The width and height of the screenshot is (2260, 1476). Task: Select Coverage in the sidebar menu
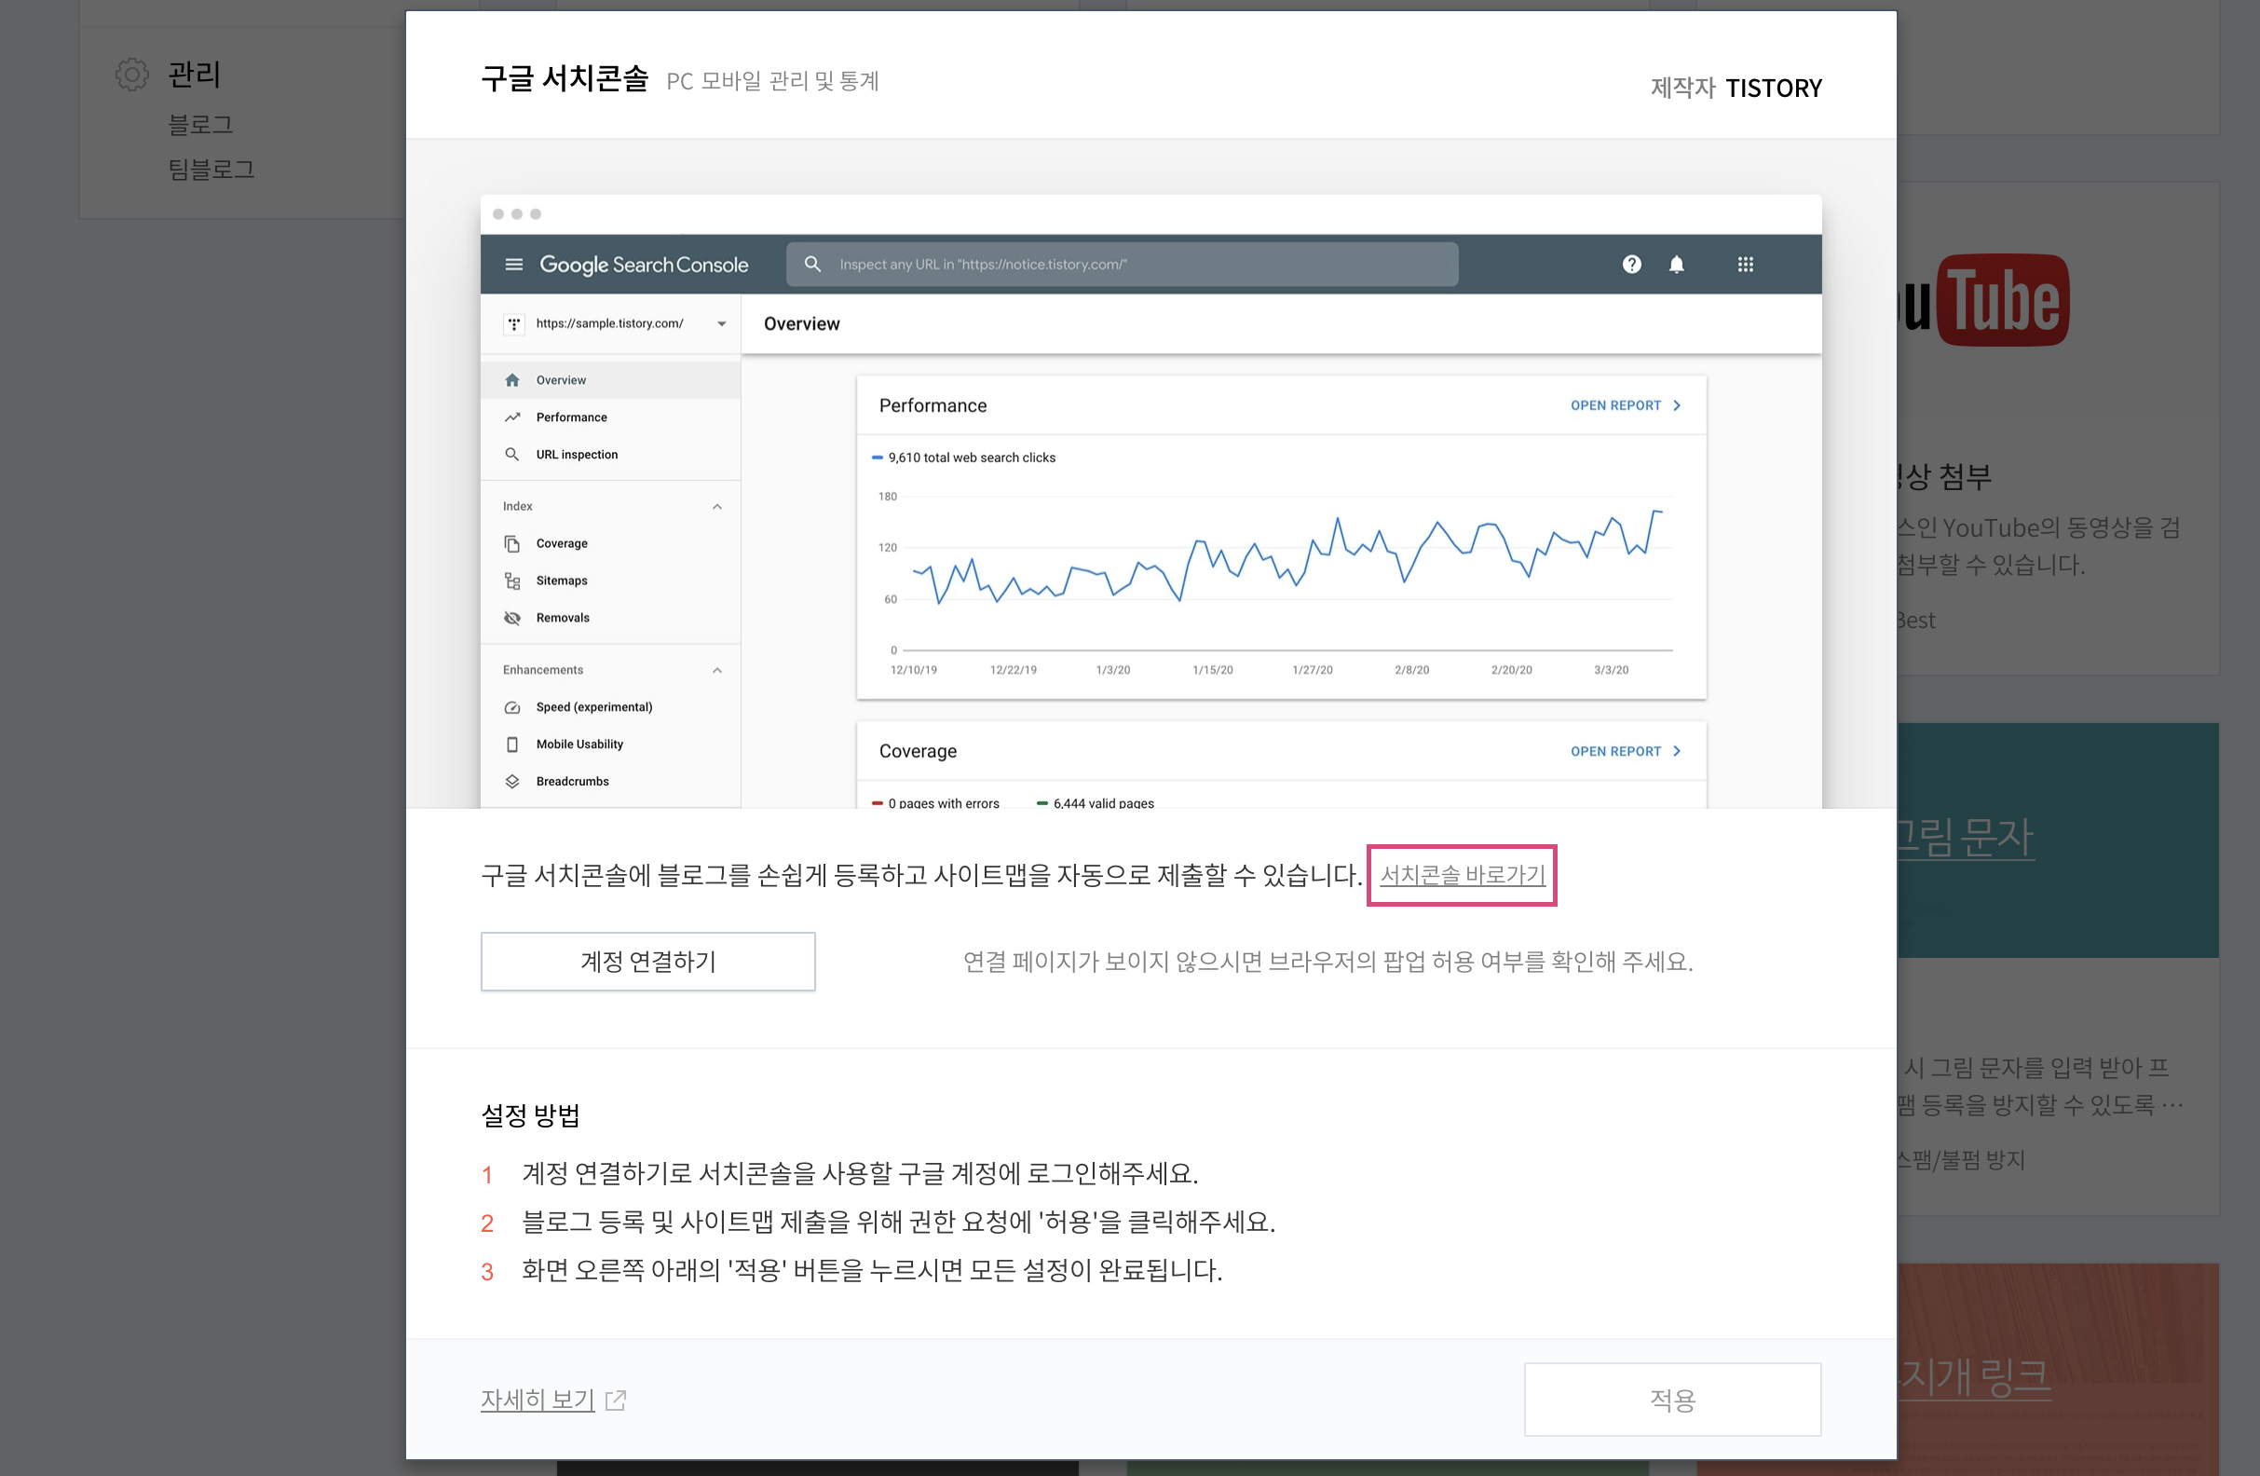click(561, 543)
